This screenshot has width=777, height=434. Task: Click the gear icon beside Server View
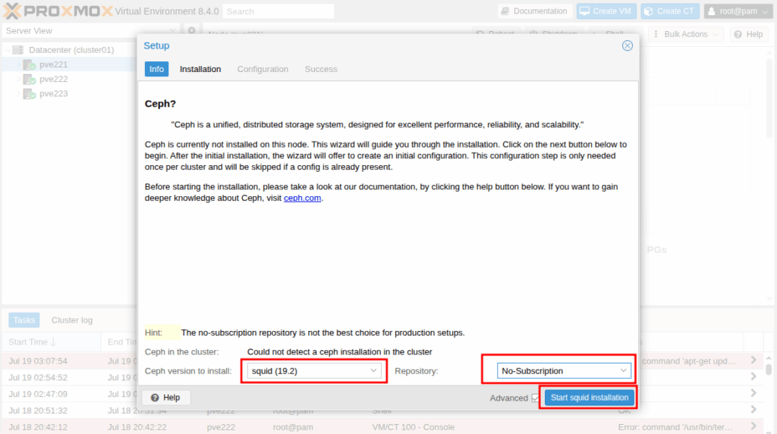click(x=192, y=31)
